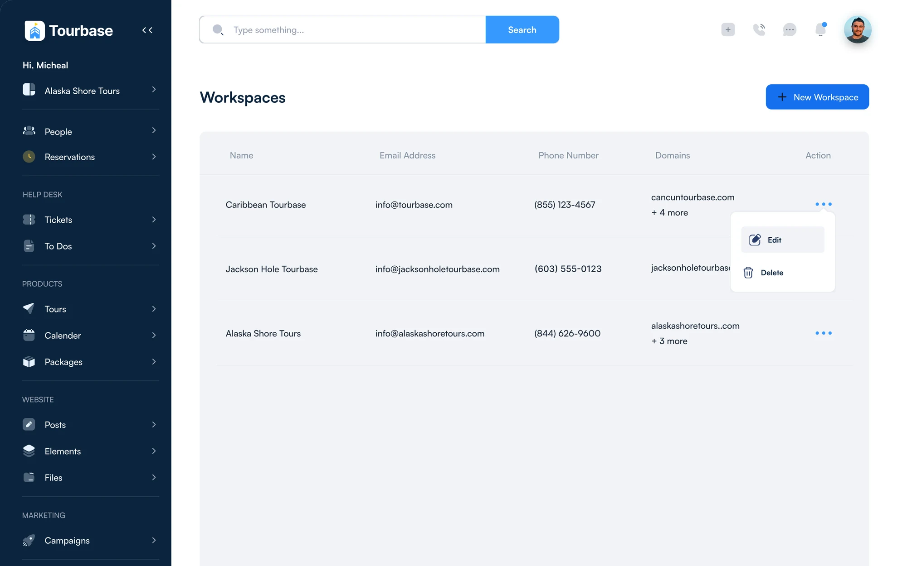Click phone number '(844) 626-9600'

tap(567, 333)
